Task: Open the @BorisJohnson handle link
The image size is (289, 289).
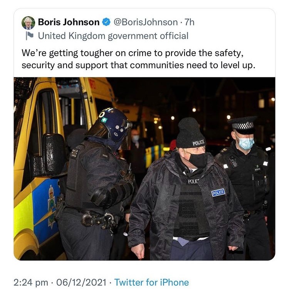Action: (x=146, y=22)
